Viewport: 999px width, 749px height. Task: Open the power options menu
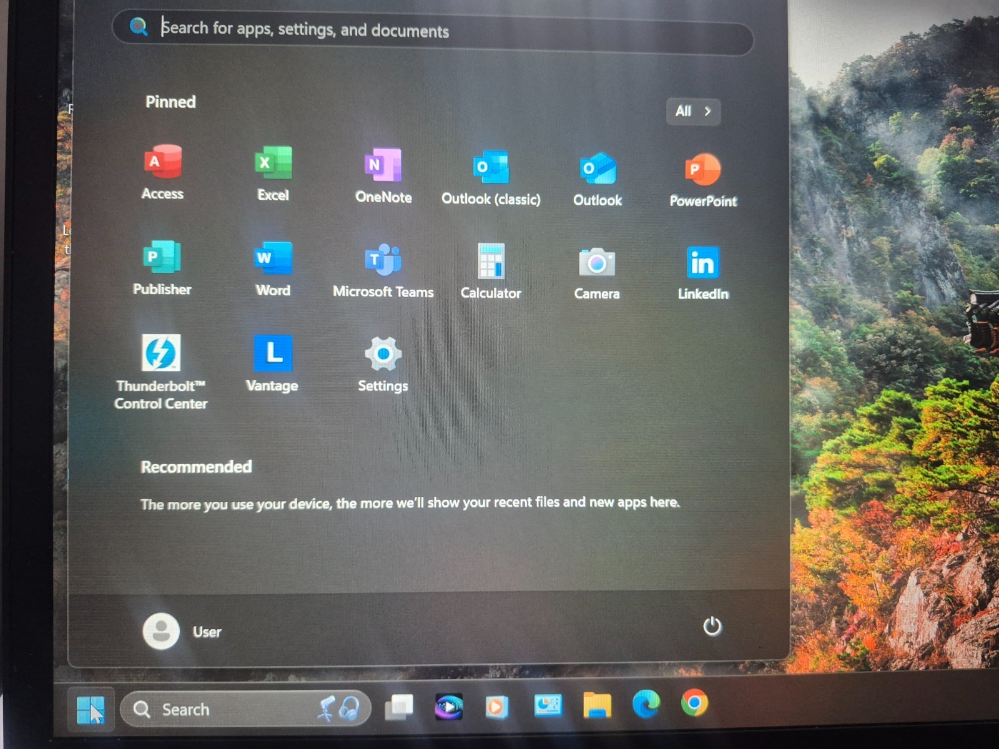[x=712, y=626]
